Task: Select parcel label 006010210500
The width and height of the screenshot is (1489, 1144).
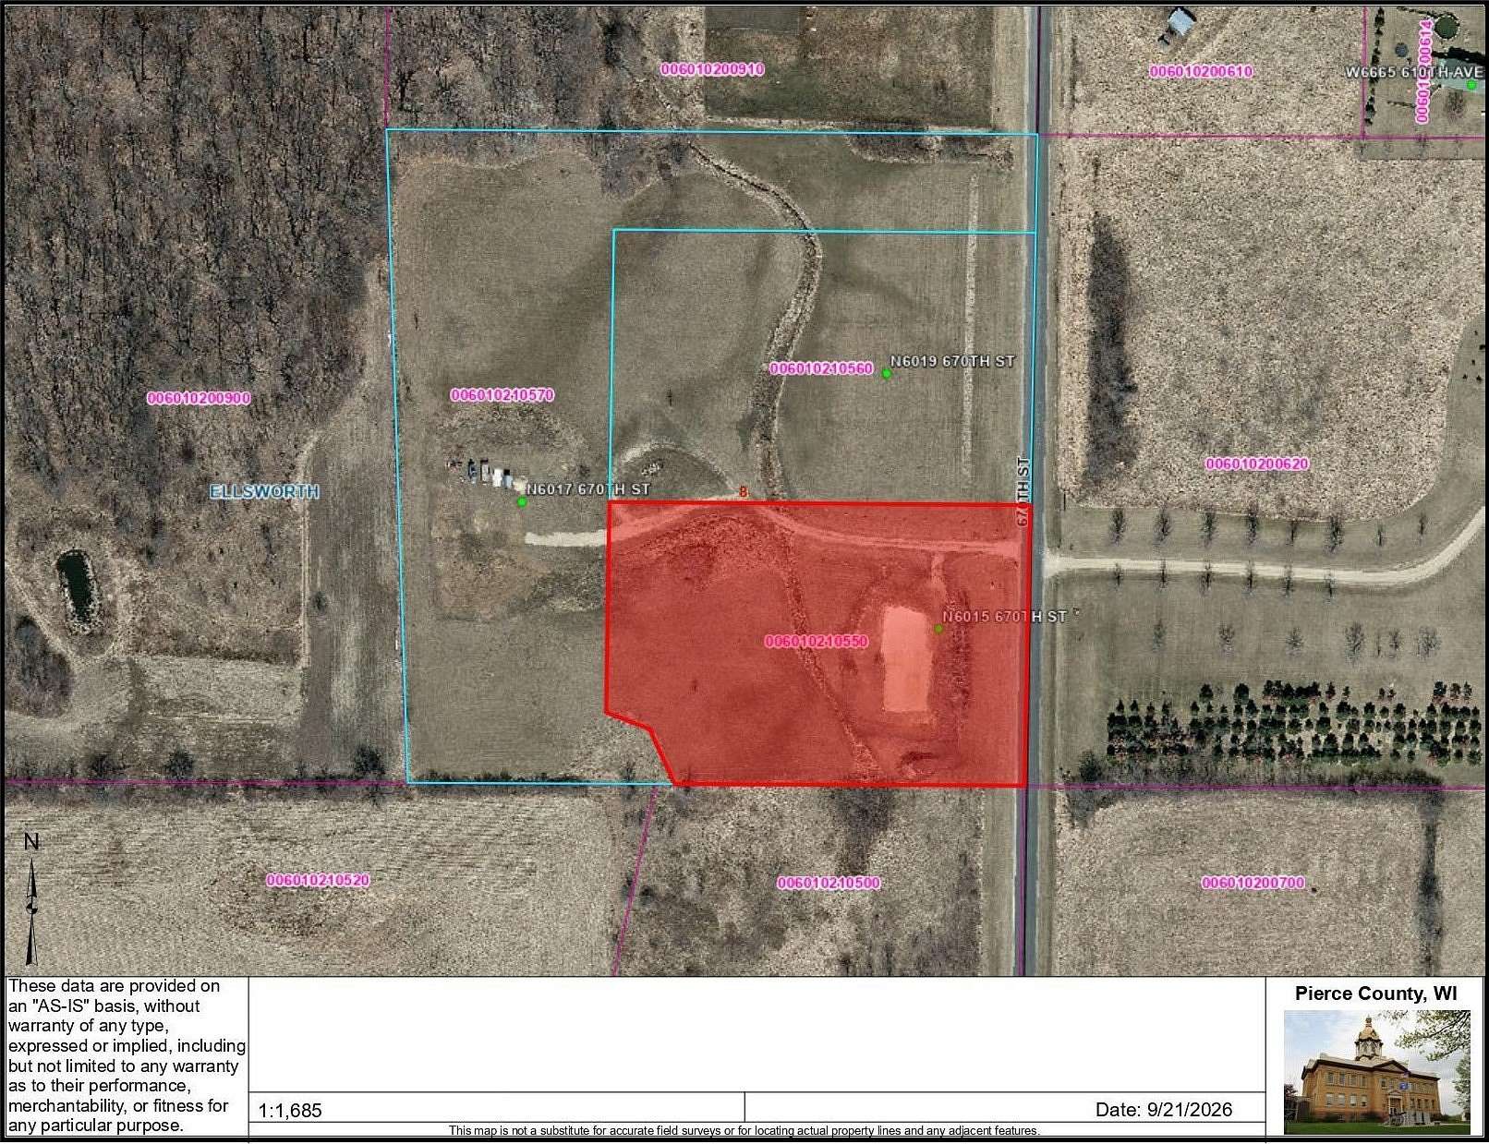Action: 829,883
